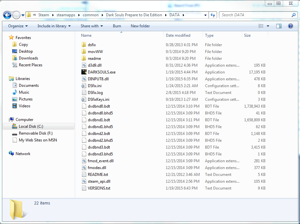Image resolution: width=300 pixels, height=224 pixels.
Task: Open the address bar history dropdown
Action: pyautogui.click(x=205, y=15)
